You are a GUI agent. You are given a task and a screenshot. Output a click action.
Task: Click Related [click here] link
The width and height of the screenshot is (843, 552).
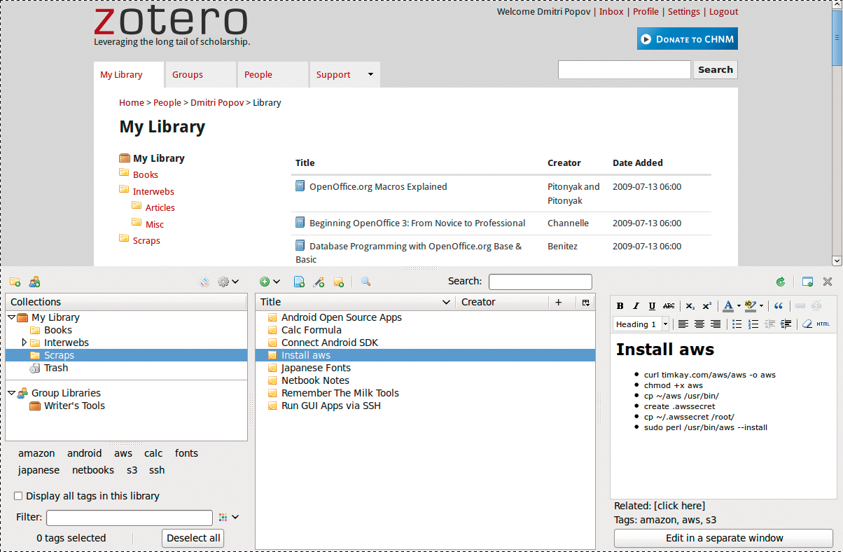coord(680,506)
